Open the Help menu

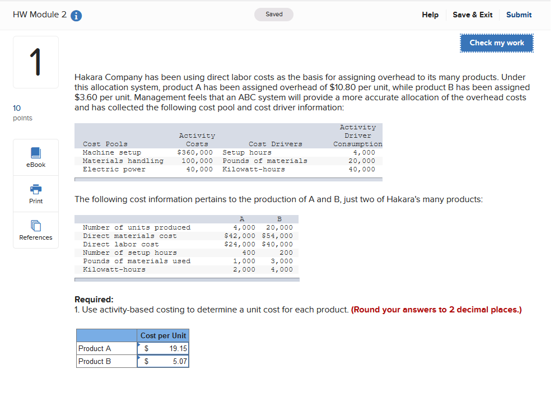430,15
